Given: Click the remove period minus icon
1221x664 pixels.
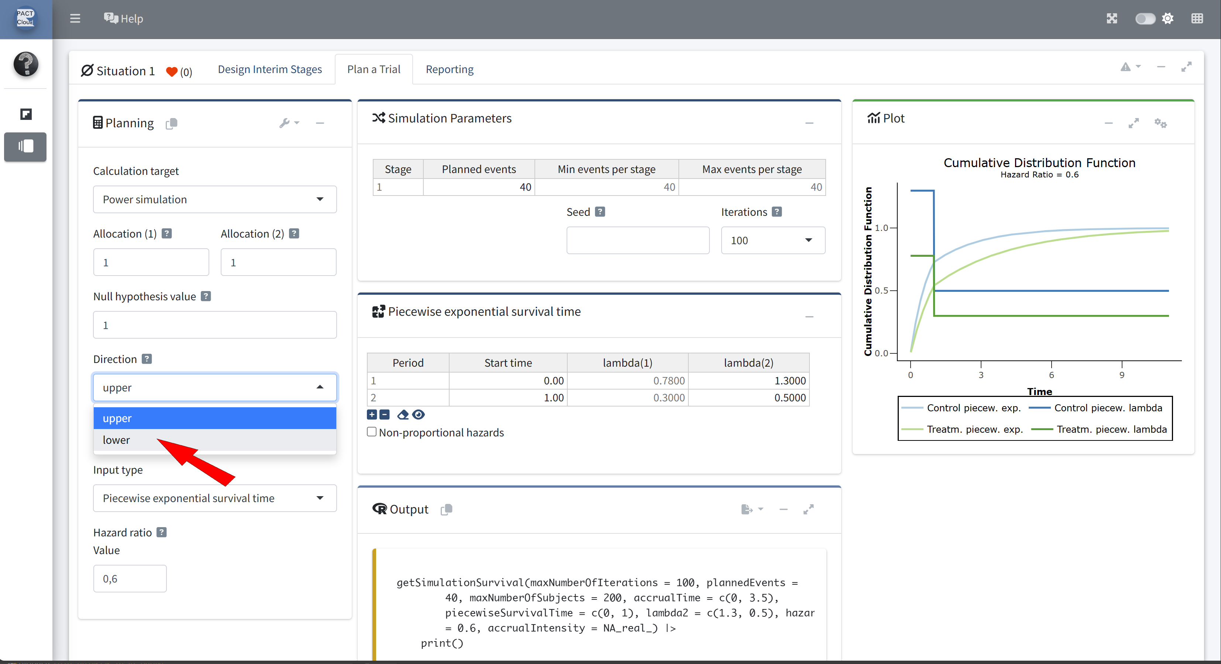Looking at the screenshot, I should coord(384,415).
